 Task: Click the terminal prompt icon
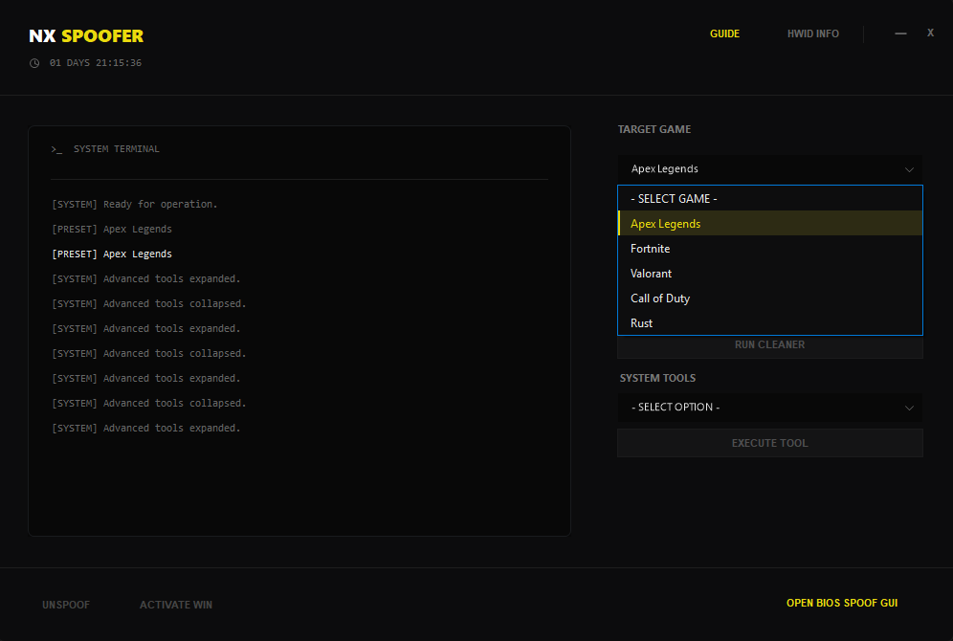coord(56,149)
